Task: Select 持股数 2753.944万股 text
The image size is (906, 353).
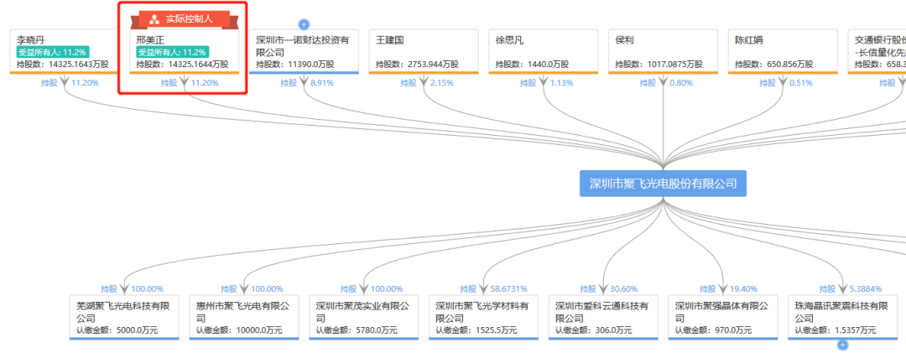Action: coord(416,64)
